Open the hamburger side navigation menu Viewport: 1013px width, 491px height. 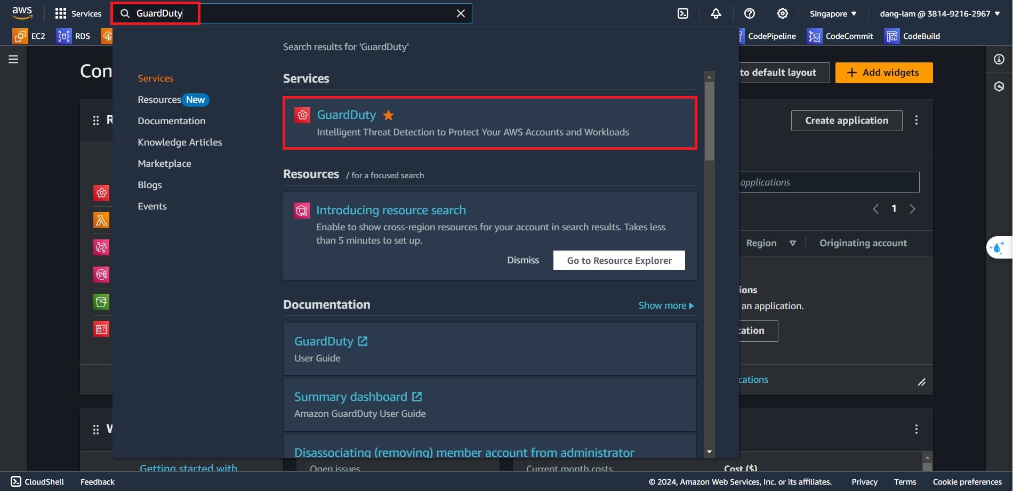click(x=13, y=59)
